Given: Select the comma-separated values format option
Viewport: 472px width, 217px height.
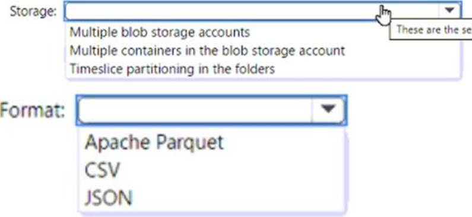Looking at the screenshot, I should pyautogui.click(x=102, y=170).
